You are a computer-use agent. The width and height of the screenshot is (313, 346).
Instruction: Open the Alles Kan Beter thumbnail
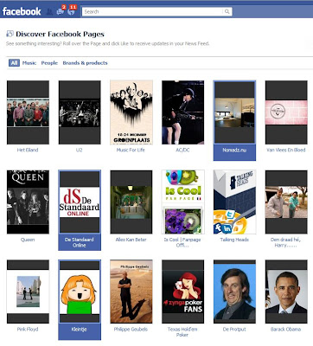(x=131, y=202)
